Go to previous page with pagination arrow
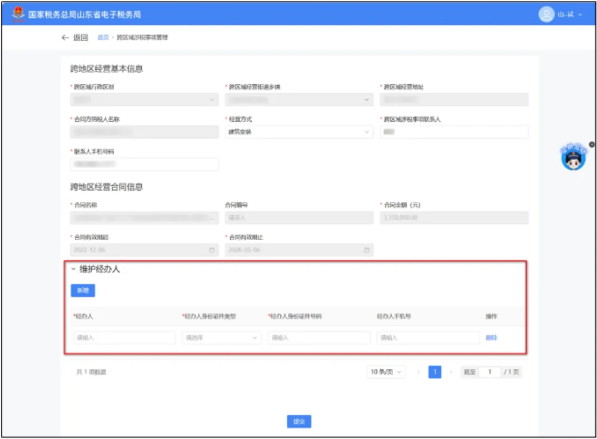Image resolution: width=597 pixels, height=439 pixels. click(418, 372)
